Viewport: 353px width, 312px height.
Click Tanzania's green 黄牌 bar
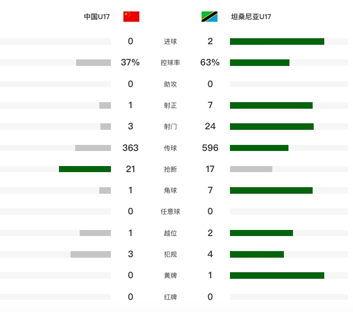[277, 276]
